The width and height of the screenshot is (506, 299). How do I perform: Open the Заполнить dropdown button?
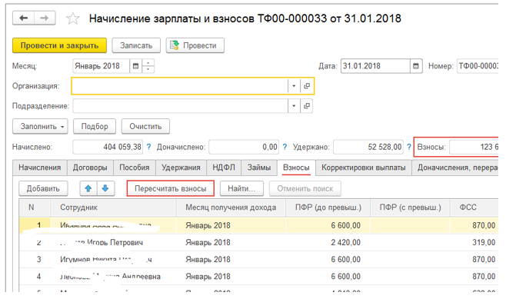point(40,126)
